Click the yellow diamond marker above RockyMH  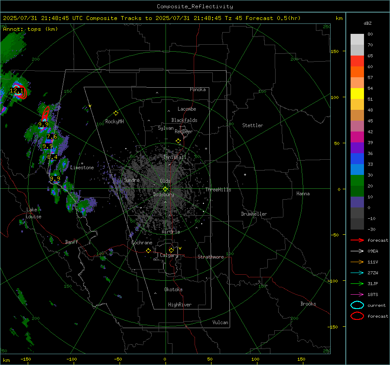click(116, 113)
